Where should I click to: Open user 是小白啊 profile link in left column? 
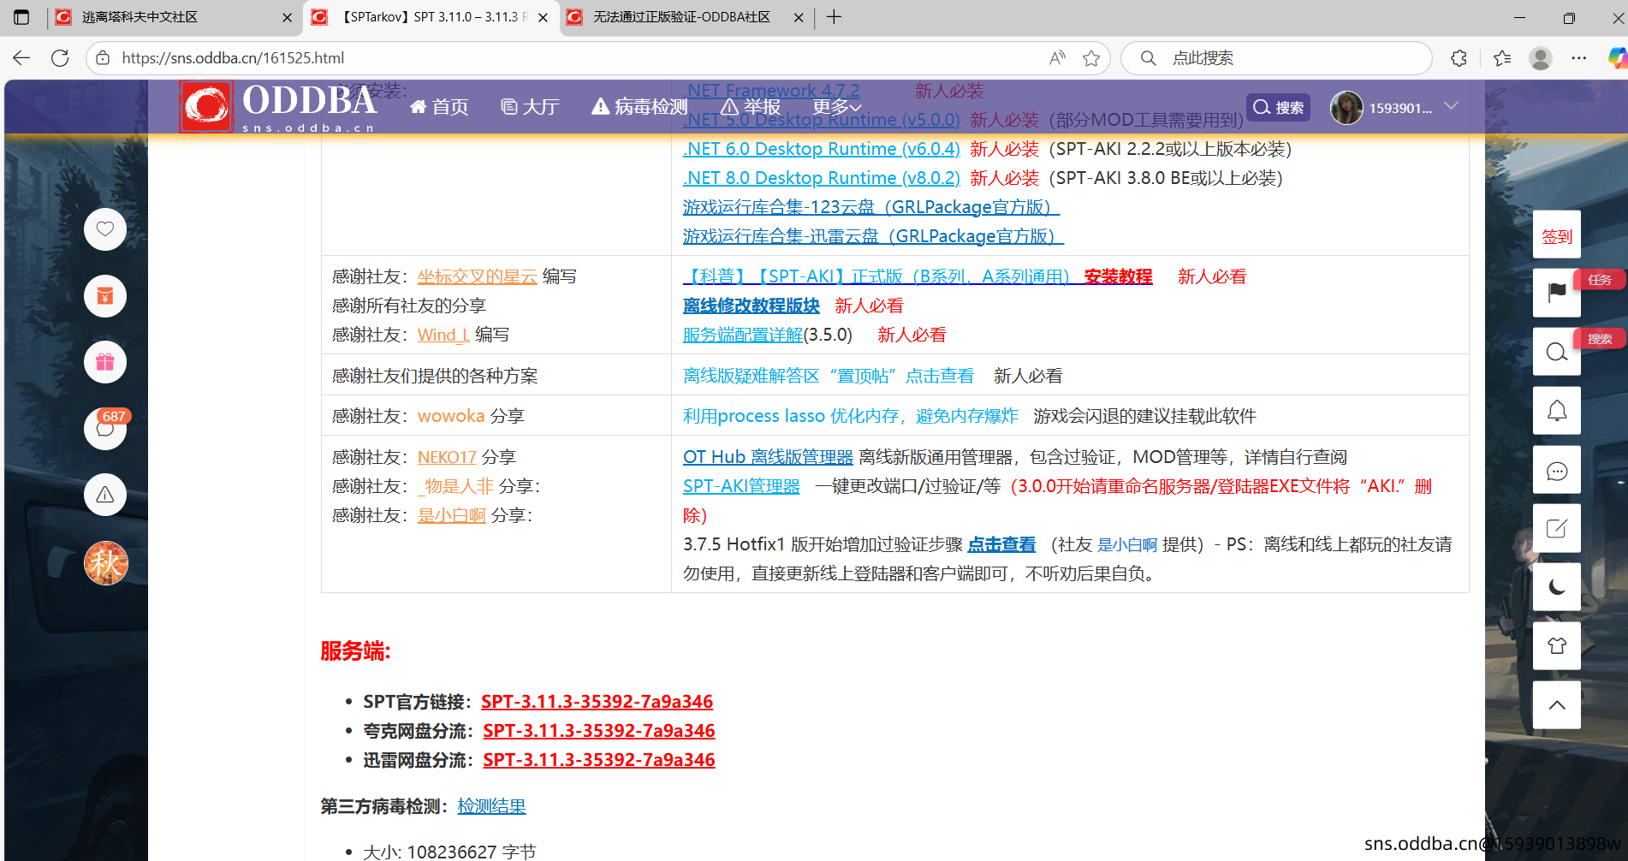[x=452, y=515]
